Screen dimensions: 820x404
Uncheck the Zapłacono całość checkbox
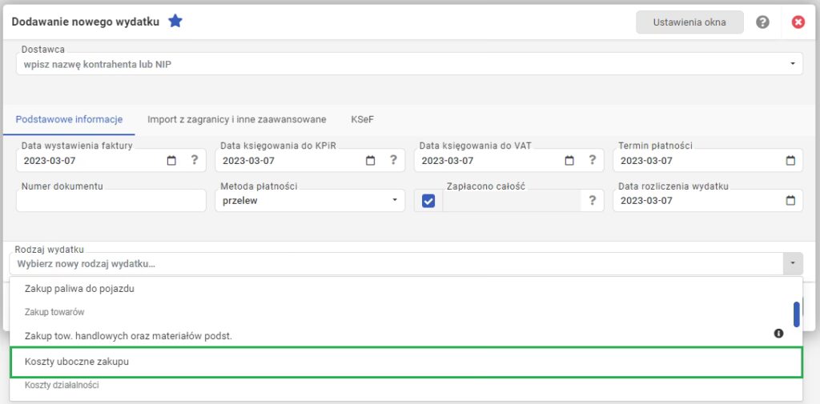428,201
